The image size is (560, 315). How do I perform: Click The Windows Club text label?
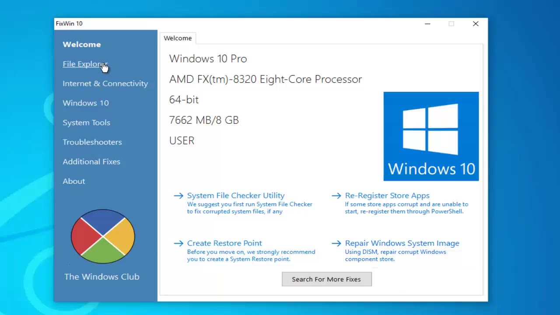(101, 276)
